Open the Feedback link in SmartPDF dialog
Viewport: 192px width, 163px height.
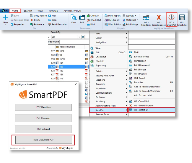click(x=14, y=148)
